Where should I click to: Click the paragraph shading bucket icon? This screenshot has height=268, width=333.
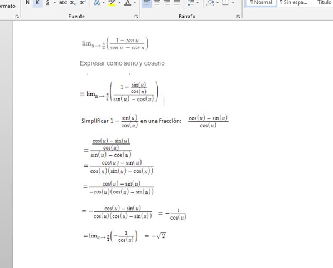(x=210, y=3)
